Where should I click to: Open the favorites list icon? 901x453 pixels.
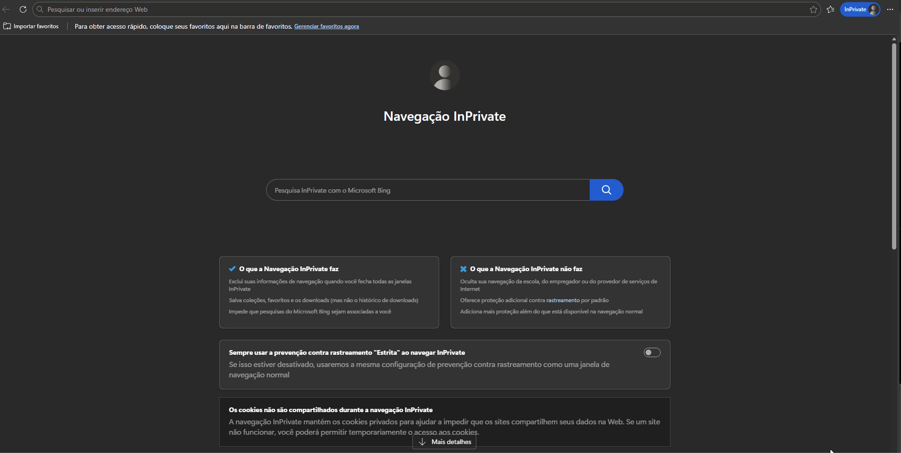(830, 9)
